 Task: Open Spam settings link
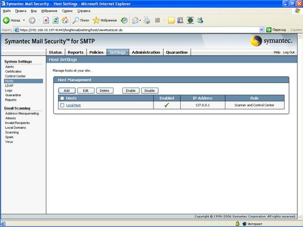point(9,137)
